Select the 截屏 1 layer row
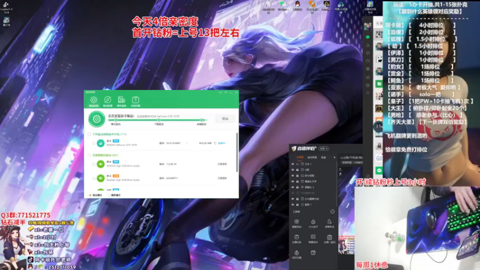The width and height of the screenshot is (480, 270). pos(313,205)
